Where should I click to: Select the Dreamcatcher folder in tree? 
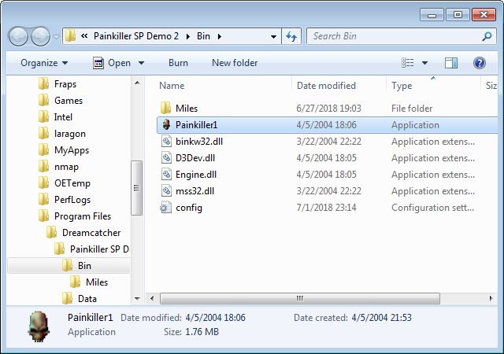click(91, 233)
